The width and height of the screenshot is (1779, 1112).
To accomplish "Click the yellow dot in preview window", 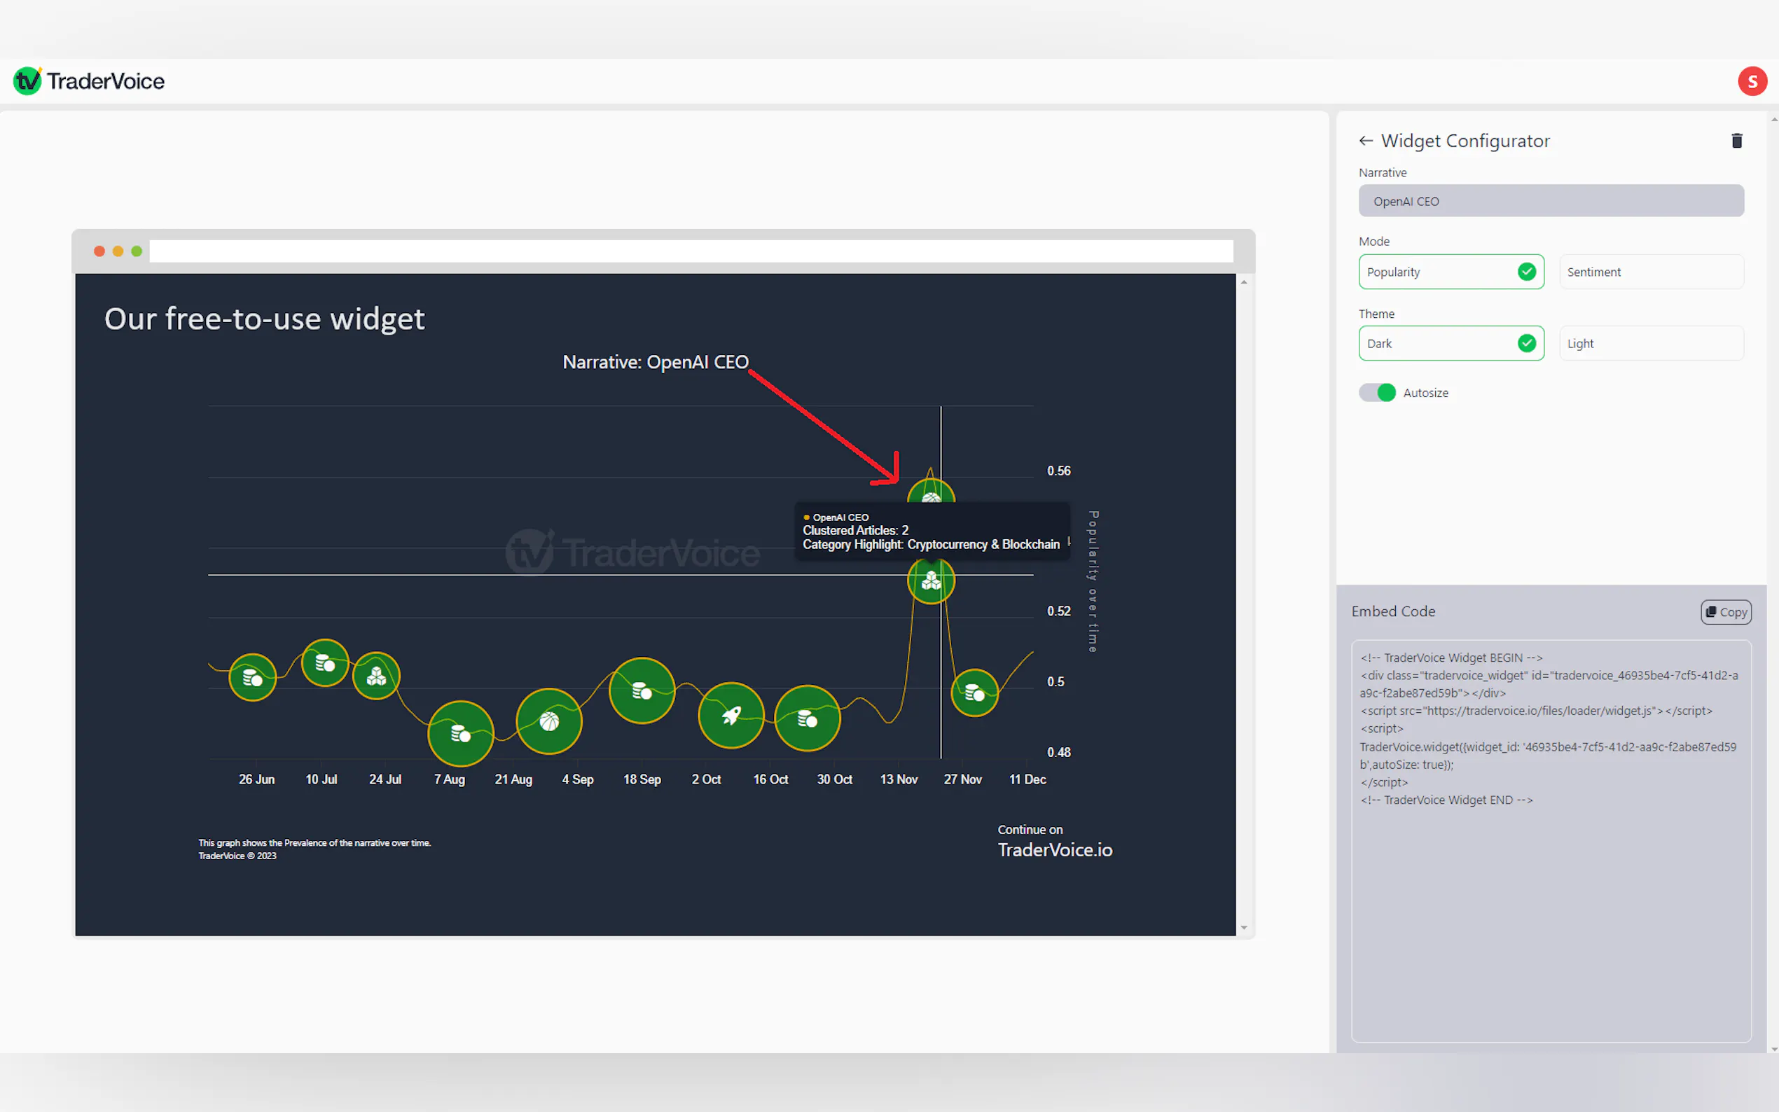I will pos(118,251).
